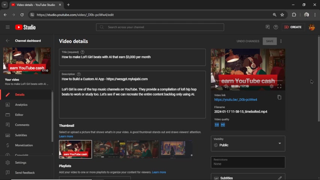320x180 pixels.
Task: Select the third auto-generated thumbnail
Action: (142, 149)
